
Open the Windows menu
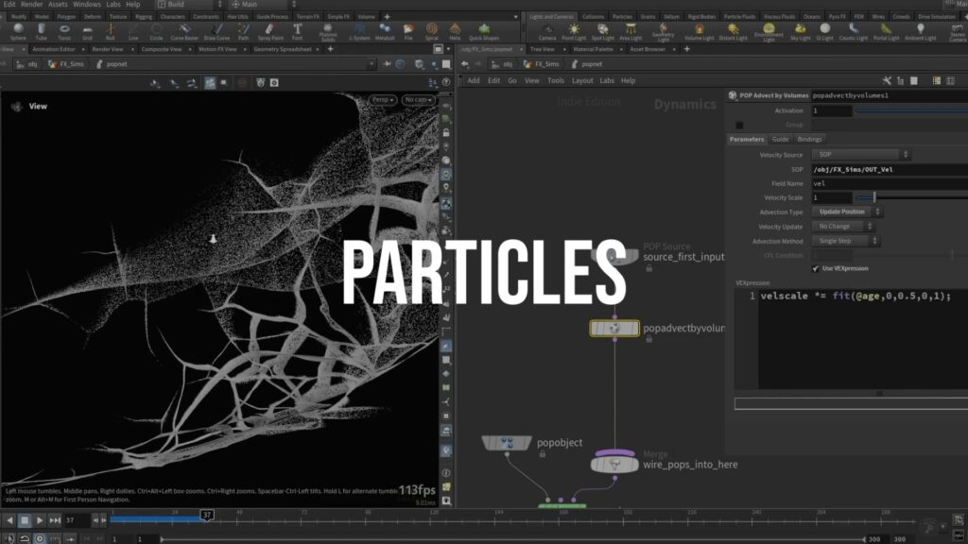(86, 5)
